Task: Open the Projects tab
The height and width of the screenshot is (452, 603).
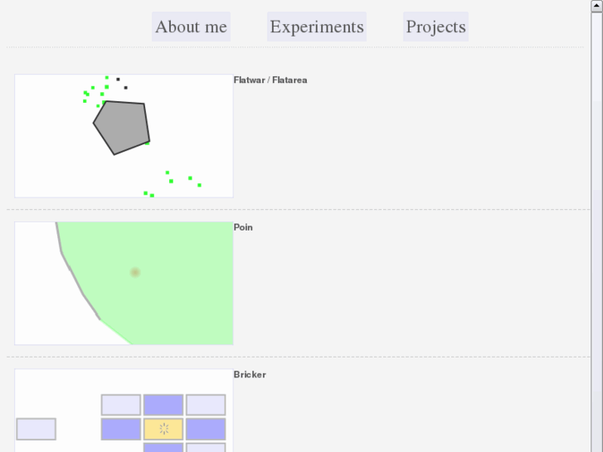Action: [x=435, y=27]
